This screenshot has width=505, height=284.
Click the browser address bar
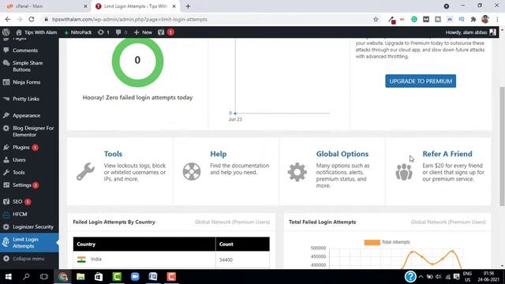coord(206,19)
